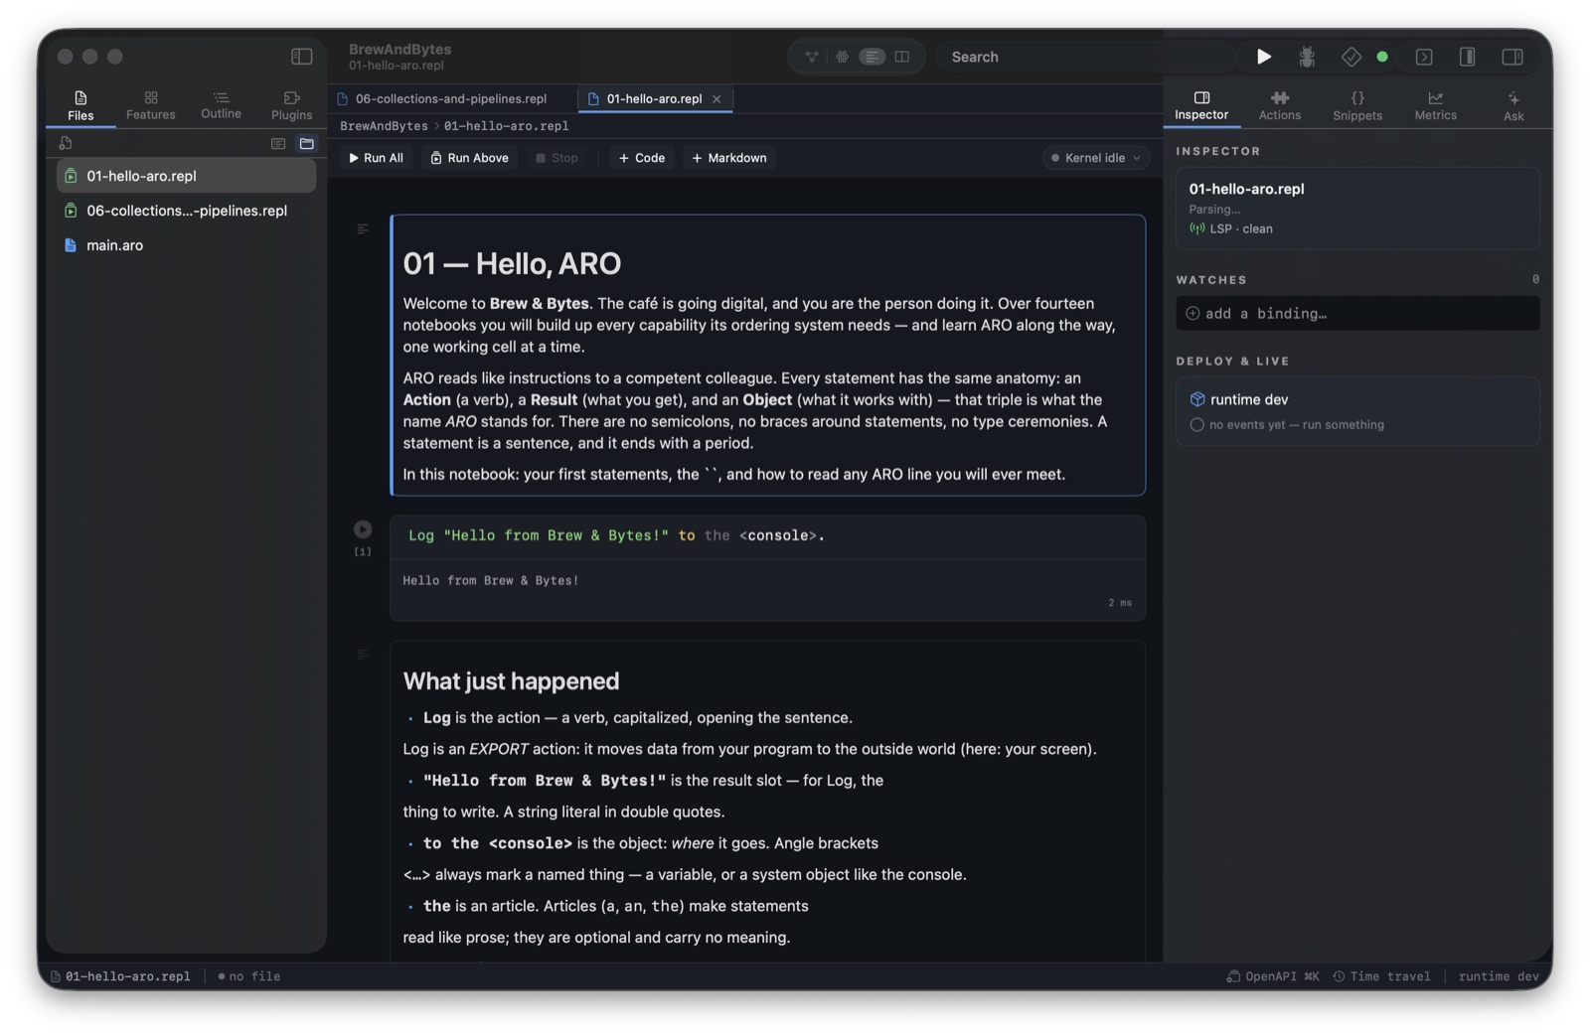Add a new Markdown cell

point(729,158)
